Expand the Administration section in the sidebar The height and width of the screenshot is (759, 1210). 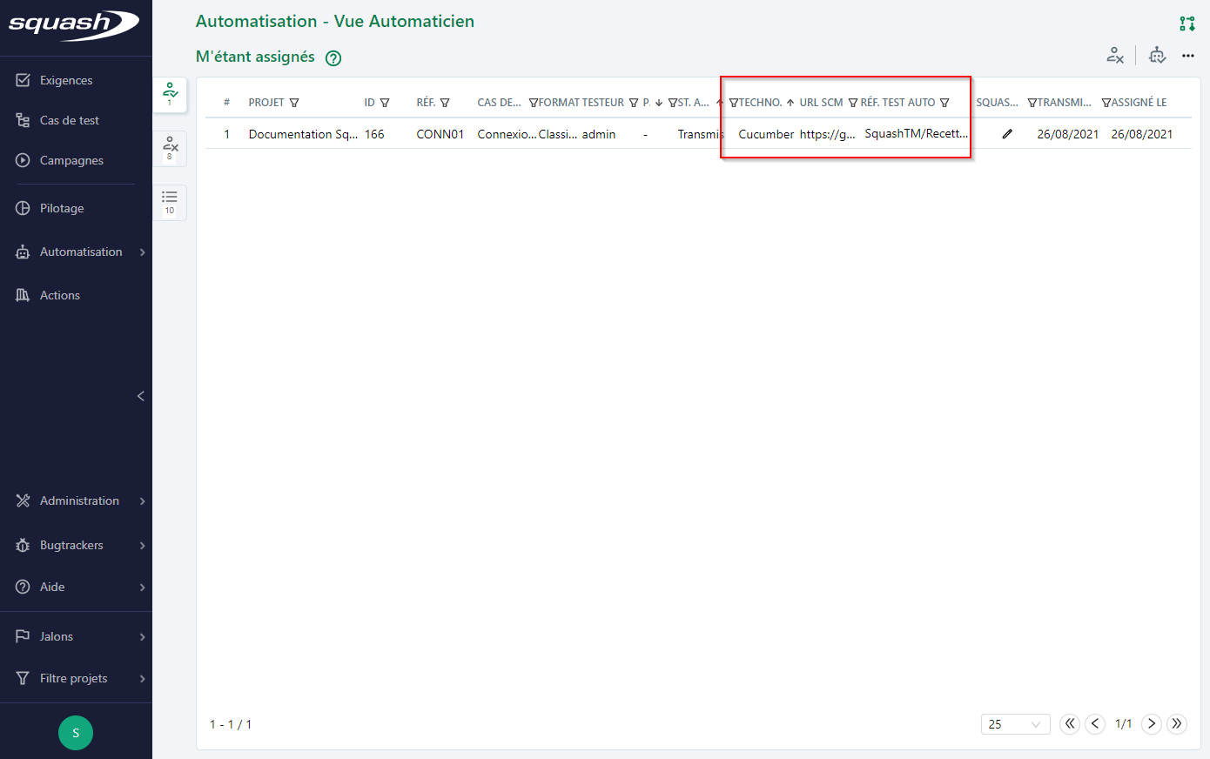click(79, 500)
